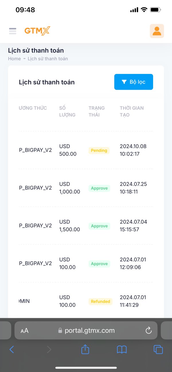Open the Safari share sheet icon
This screenshot has height=372, width=172.
coord(85,349)
